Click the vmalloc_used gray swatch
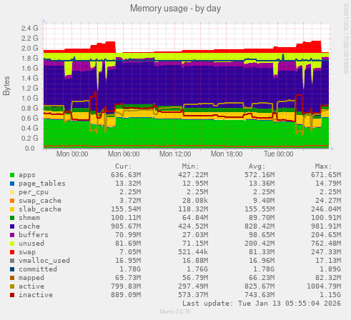The width and height of the screenshot is (351, 320). (12, 261)
